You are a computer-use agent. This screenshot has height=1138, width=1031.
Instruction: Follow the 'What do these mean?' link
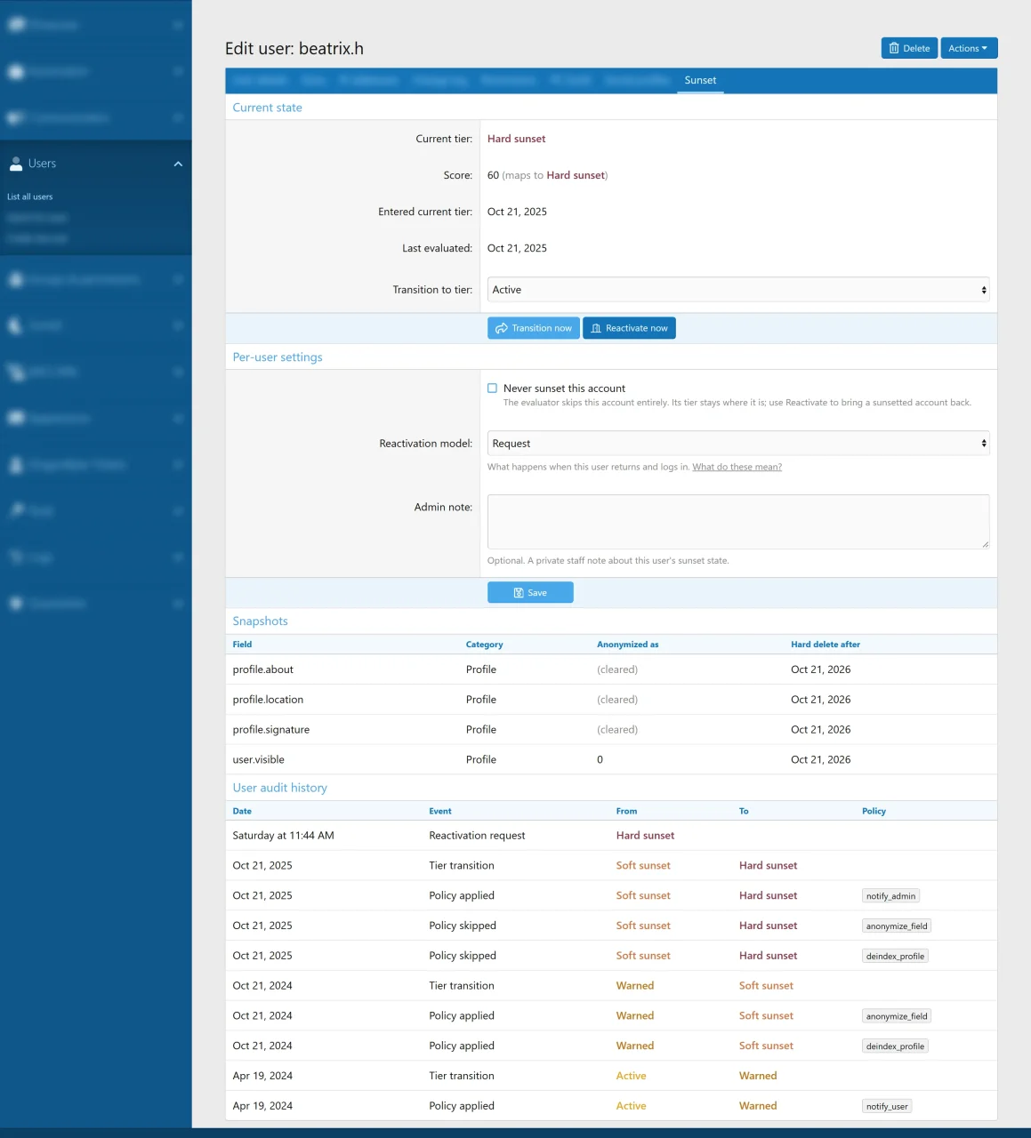click(737, 467)
